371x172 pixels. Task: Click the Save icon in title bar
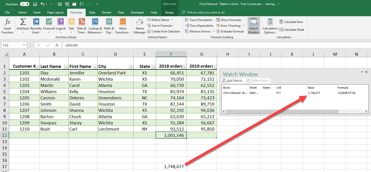pyautogui.click(x=35, y=4)
